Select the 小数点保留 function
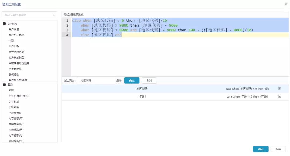The image size is (290, 156). coord(15,113)
